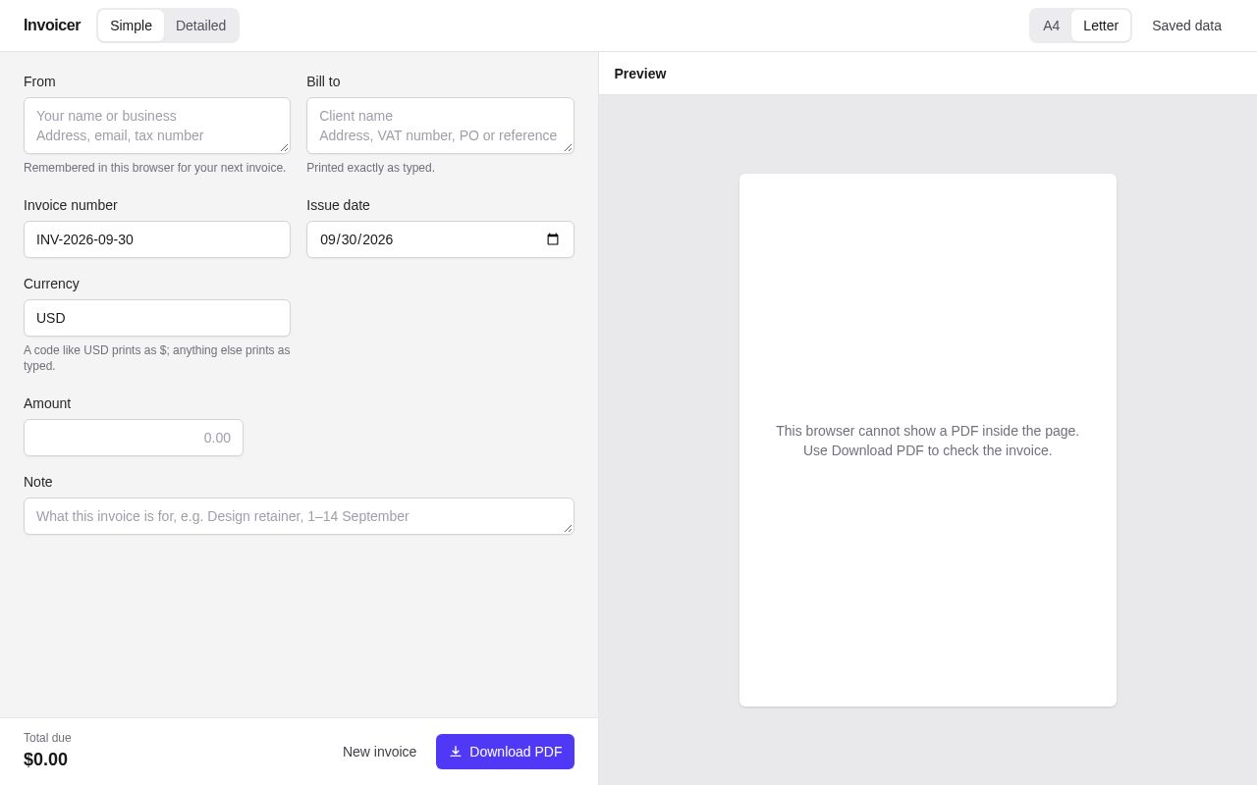Click the 'Total due' label
Image resolution: width=1257 pixels, height=785 pixels.
(x=47, y=738)
